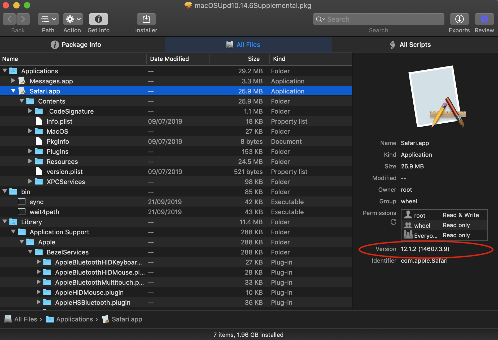
Task: Select the version 12.1.2 value text
Action: (x=425, y=249)
